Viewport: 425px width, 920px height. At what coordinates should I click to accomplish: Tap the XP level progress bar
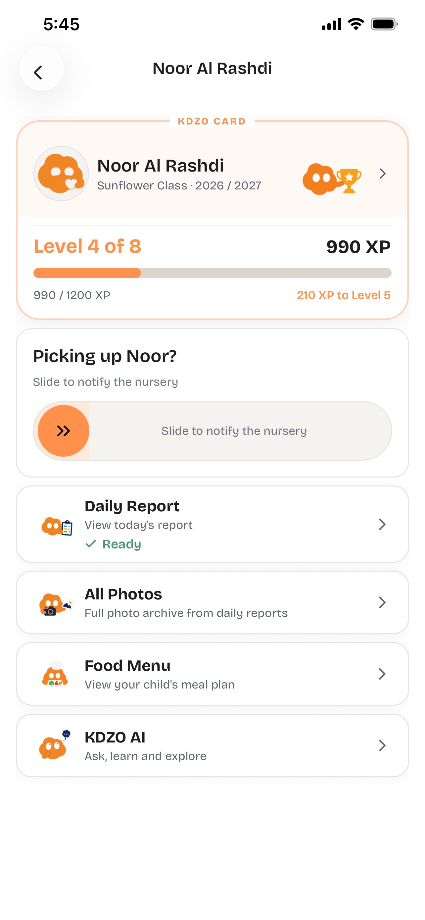212,273
